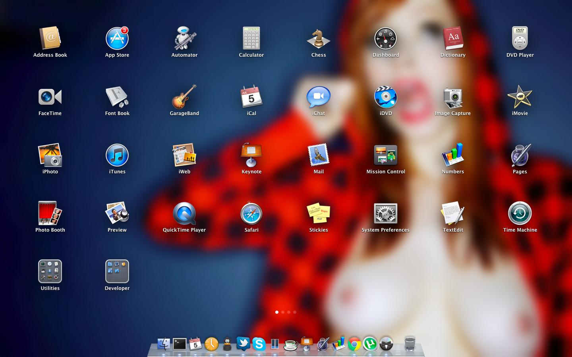Open Safari browser
Image resolution: width=572 pixels, height=357 pixels.
pos(251,213)
